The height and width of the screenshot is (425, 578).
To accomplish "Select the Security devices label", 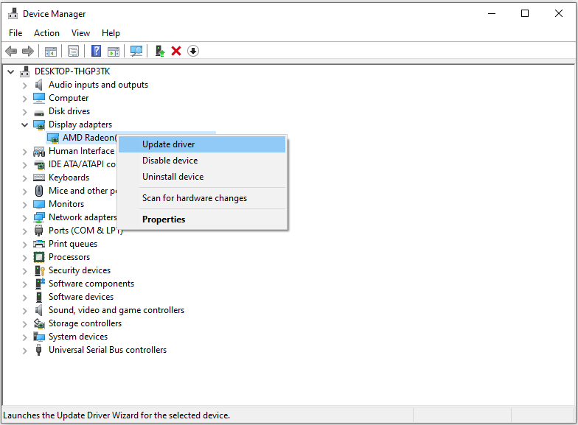I will [80, 270].
